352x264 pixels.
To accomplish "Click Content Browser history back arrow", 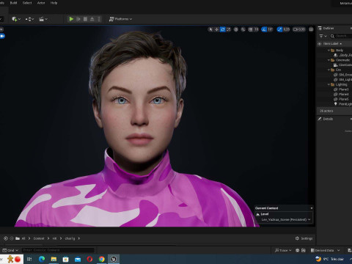I will pos(6,238).
